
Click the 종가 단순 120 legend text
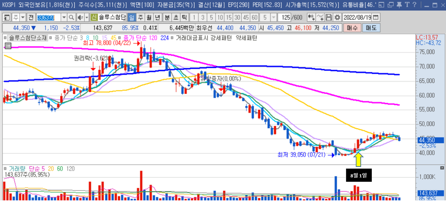(x=140, y=38)
